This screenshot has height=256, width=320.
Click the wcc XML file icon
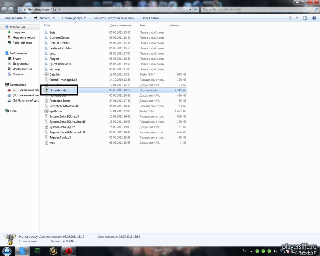[x=46, y=143]
